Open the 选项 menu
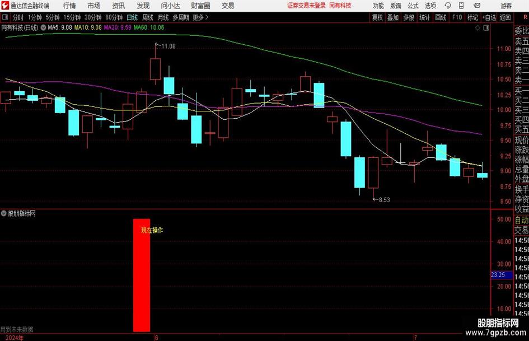Image resolution: width=529 pixels, height=341 pixels. click(x=430, y=6)
